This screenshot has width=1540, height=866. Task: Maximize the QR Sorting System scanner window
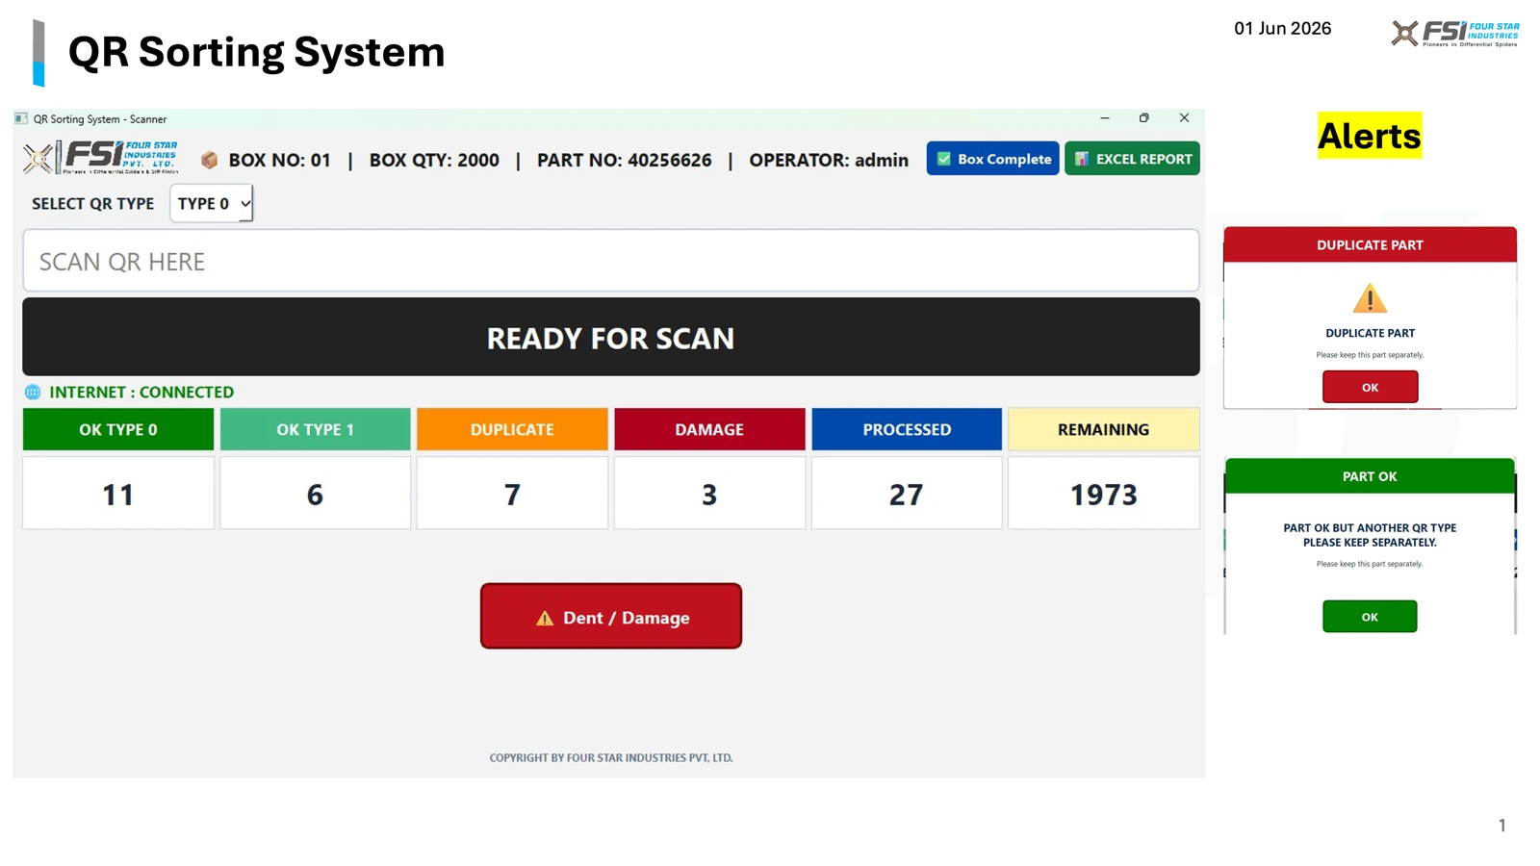(x=1144, y=118)
